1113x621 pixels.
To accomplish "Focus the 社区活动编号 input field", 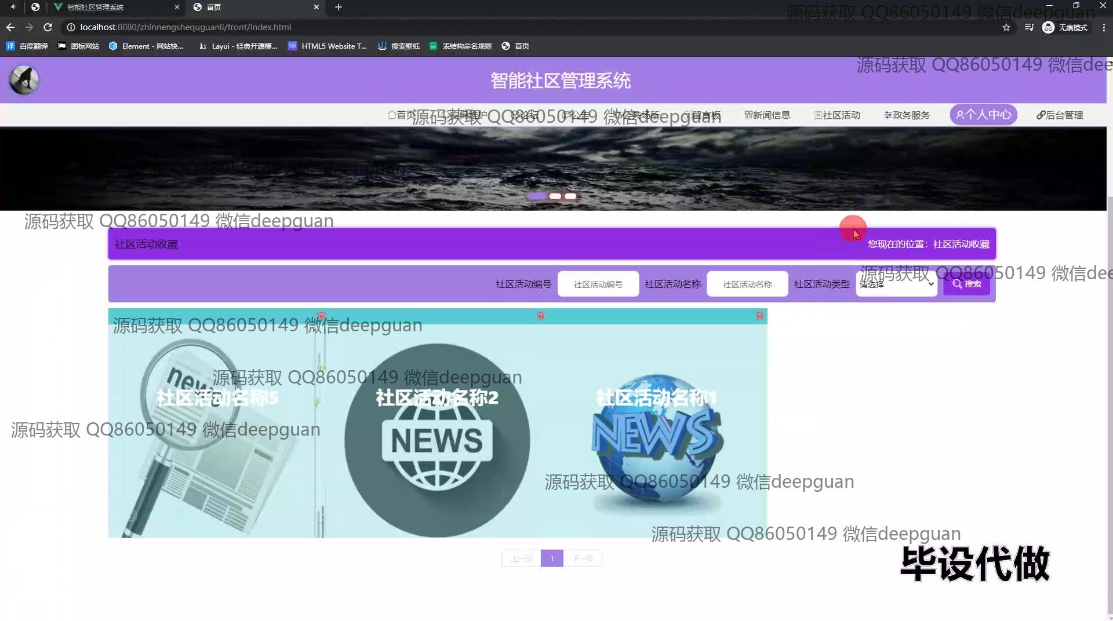I will [x=598, y=284].
